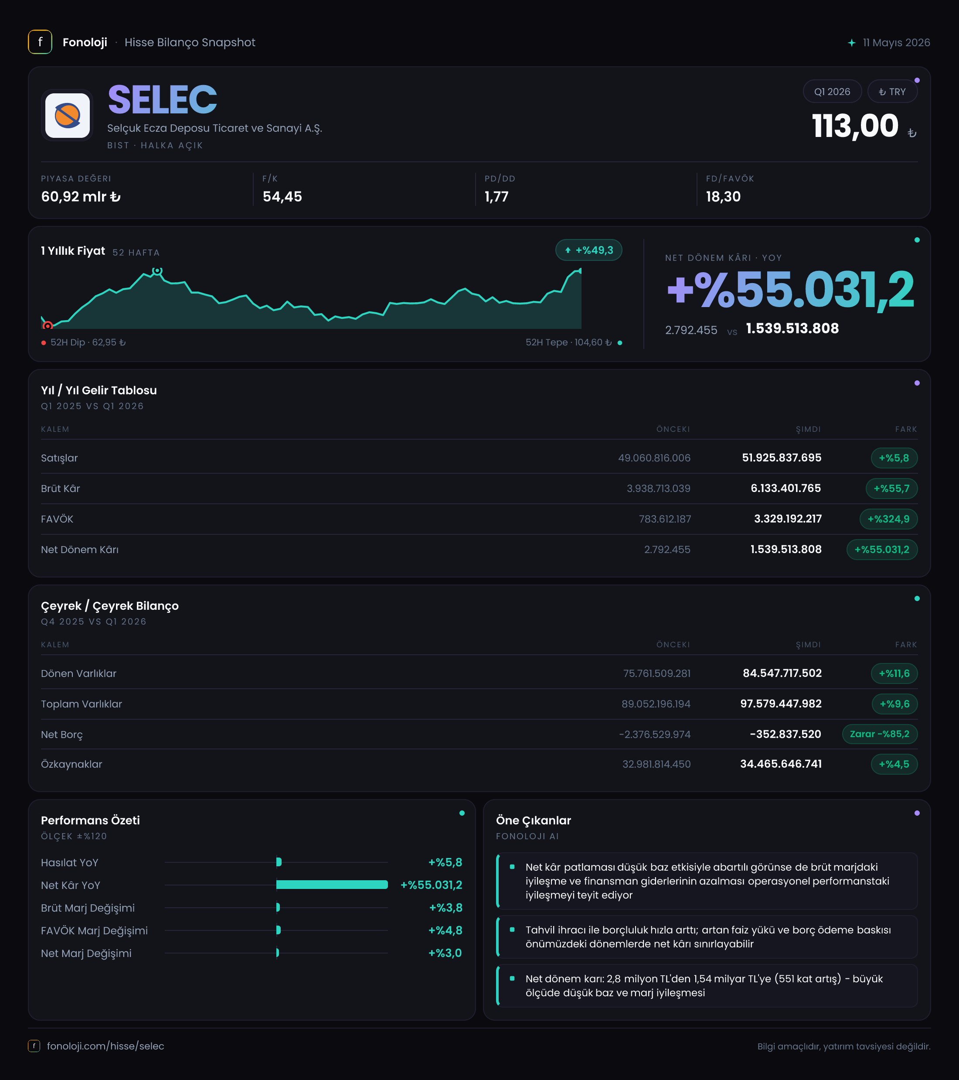Click the market value "60,92 mlr ₺"
Screen dimensions: 959x1080
pos(81,197)
